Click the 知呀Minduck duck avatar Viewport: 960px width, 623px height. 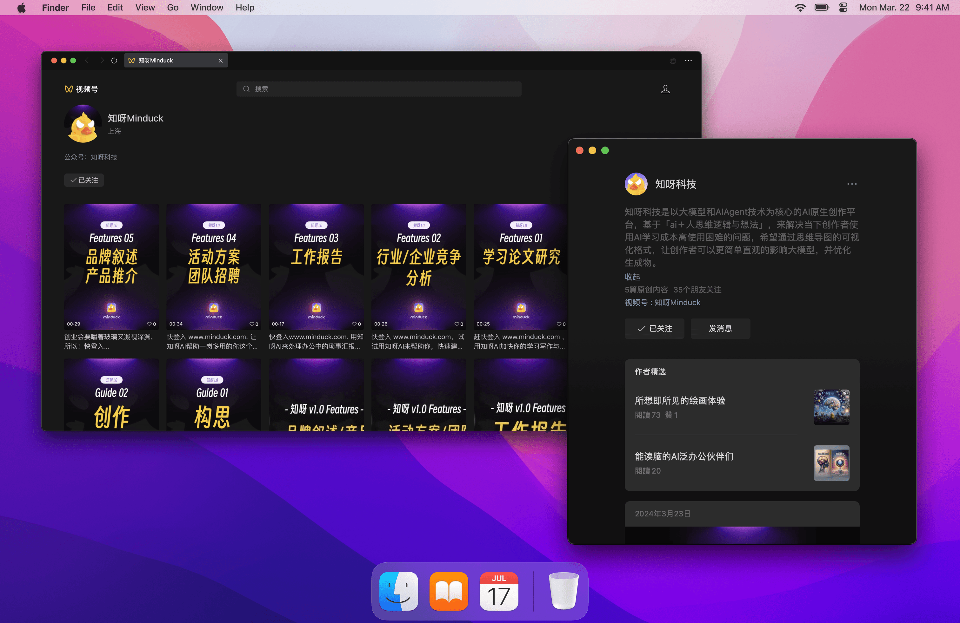pos(83,124)
